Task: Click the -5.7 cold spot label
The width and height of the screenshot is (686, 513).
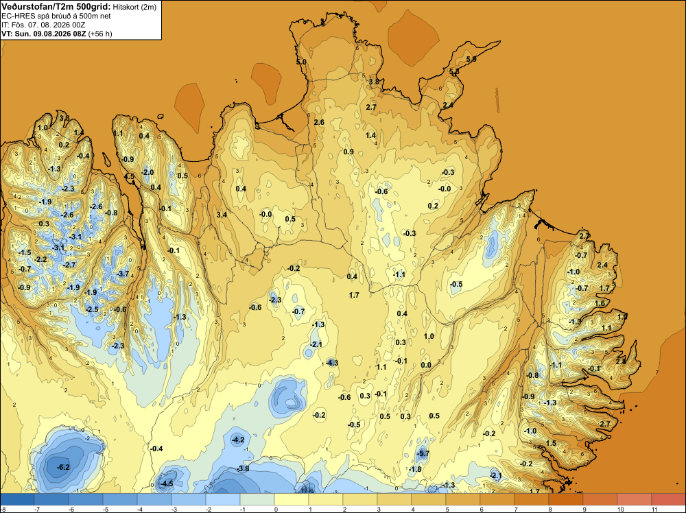Action: pos(423,453)
